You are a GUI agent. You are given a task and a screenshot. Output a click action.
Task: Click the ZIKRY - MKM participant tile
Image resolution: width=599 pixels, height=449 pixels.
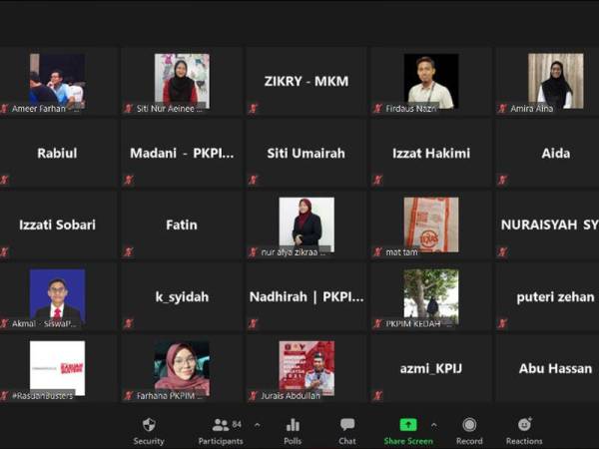[x=305, y=82]
